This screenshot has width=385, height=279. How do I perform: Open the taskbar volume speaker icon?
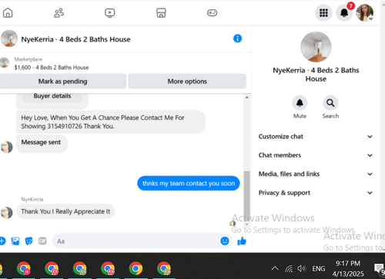tap(302, 268)
